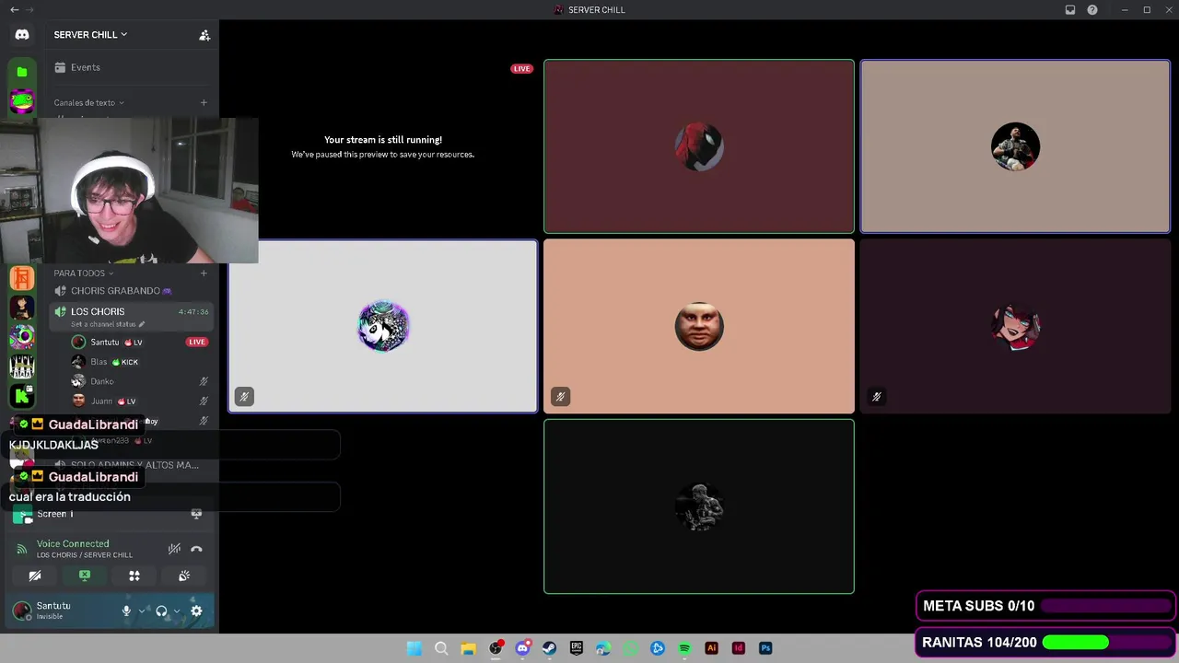1179x663 pixels.
Task: Toggle noise suppression in voice panel
Action: pyautogui.click(x=174, y=549)
